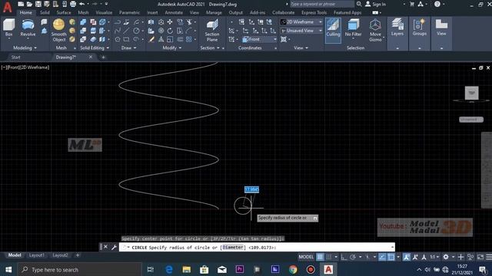Expand the Modify panel
The image size is (492, 276).
[x=172, y=48]
